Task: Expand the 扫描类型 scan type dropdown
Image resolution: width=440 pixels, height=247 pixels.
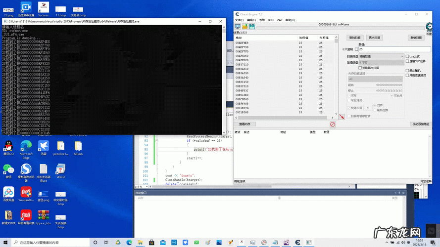Action: 381,56
